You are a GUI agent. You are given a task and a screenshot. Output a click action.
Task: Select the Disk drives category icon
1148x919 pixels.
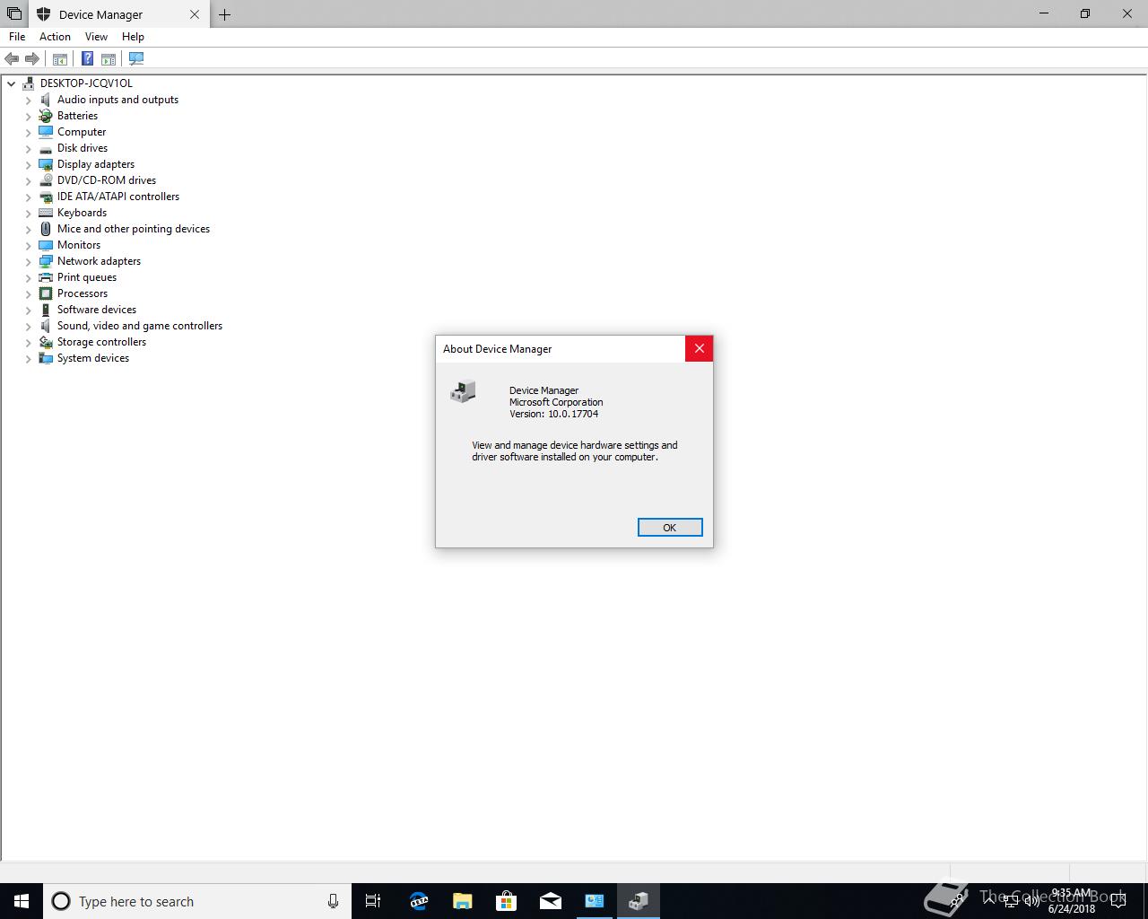click(x=46, y=148)
